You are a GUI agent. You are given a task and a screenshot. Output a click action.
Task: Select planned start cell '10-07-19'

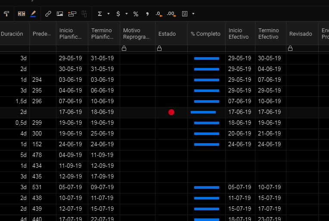tap(72, 198)
